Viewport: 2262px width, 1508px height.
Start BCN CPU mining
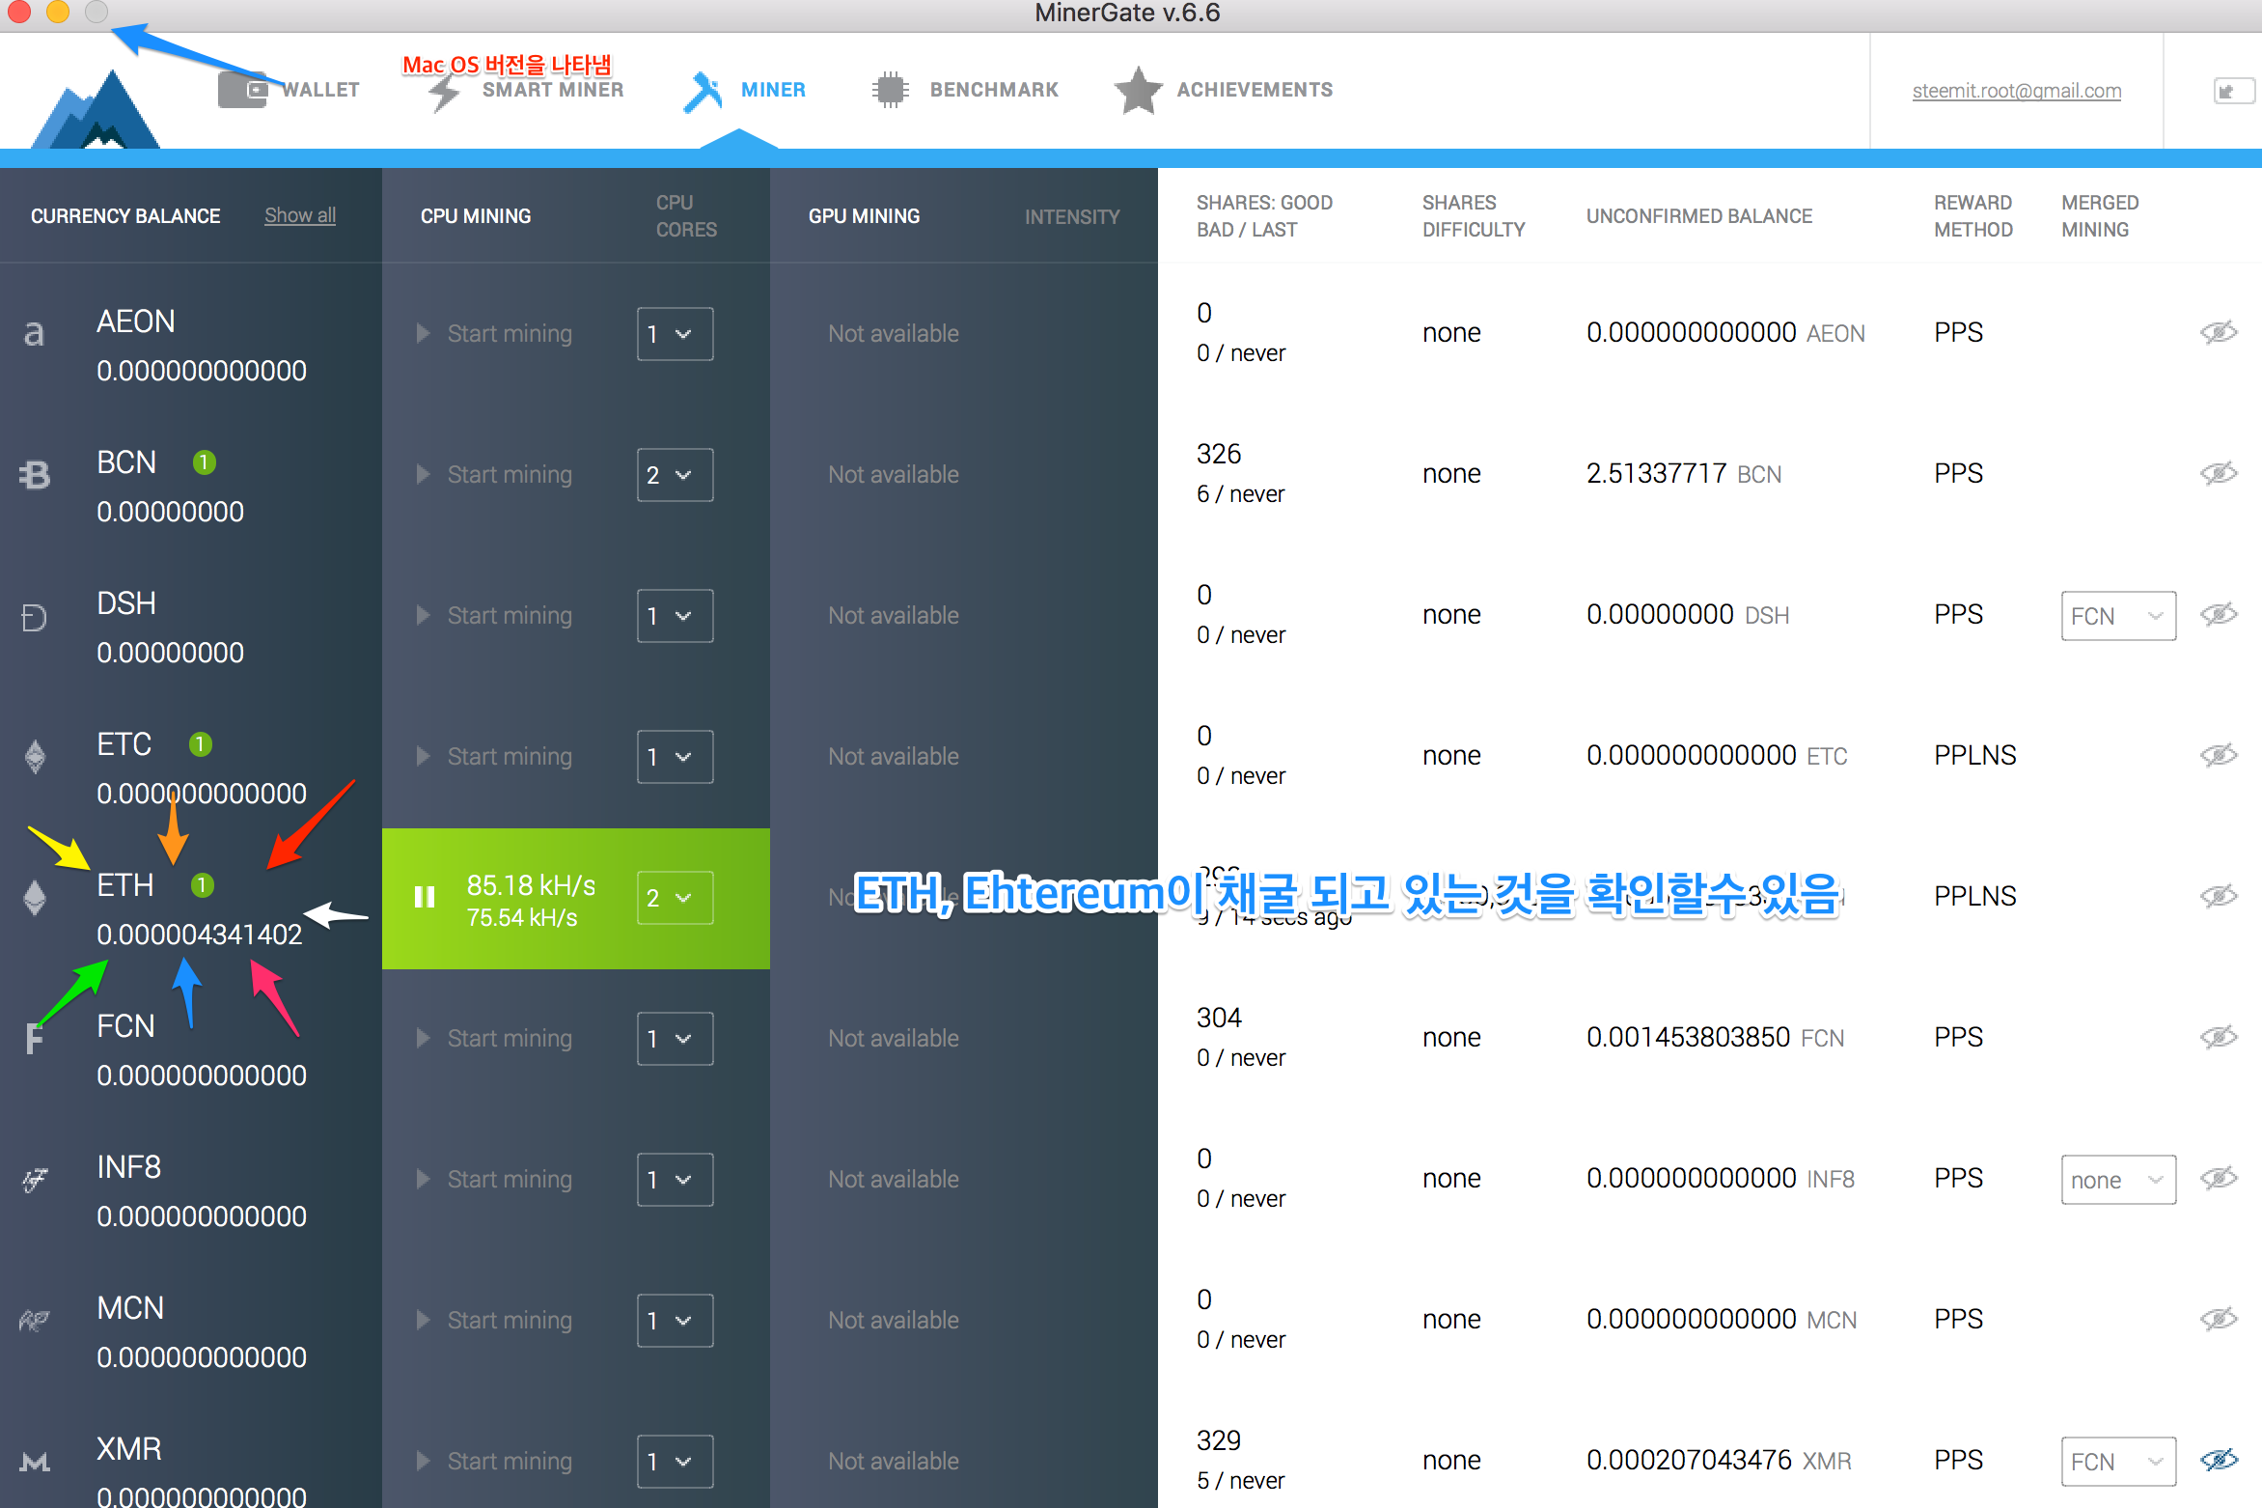(x=494, y=475)
